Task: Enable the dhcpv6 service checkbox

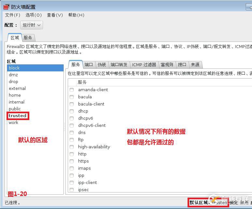Action: click(x=72, y=118)
